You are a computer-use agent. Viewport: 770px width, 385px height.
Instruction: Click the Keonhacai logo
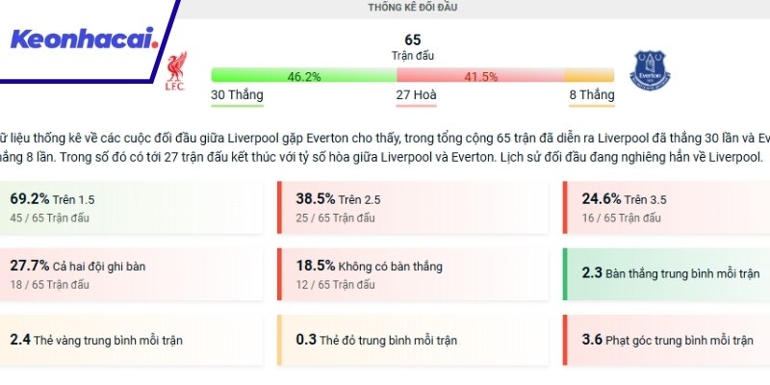tap(83, 40)
